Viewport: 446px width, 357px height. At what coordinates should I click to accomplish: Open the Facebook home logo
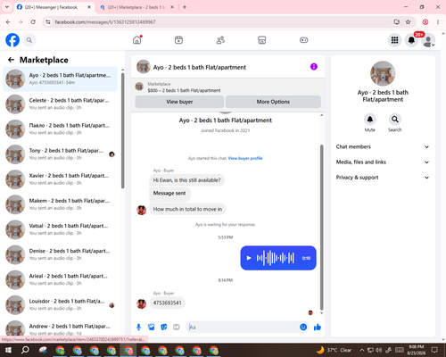click(x=12, y=40)
